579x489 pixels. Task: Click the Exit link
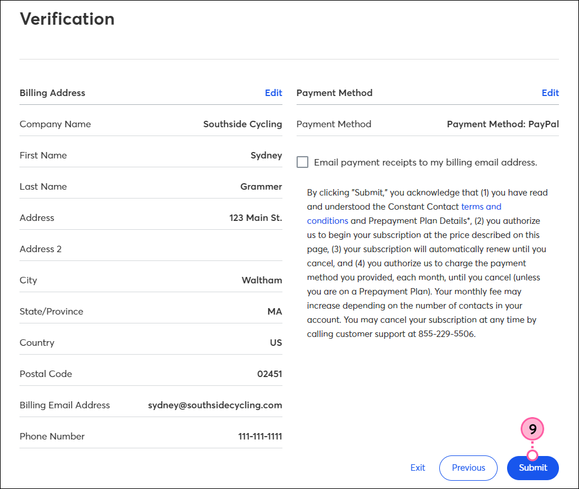coord(417,468)
